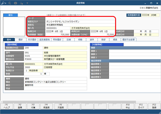
Task: Click the 複写 button
Action: pyautogui.click(x=11, y=15)
